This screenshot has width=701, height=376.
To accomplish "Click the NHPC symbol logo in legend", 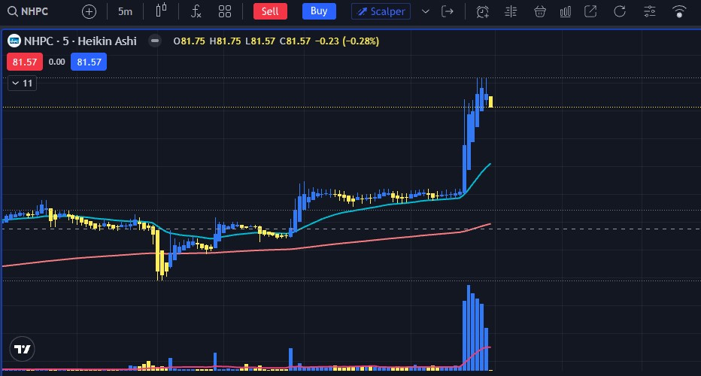I will 14,41.
